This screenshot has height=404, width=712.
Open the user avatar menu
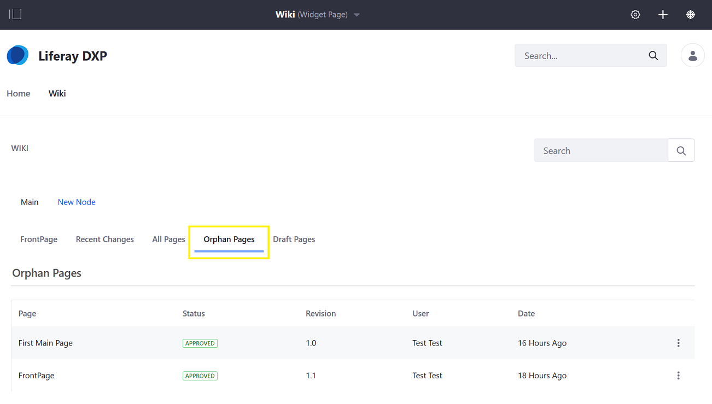pyautogui.click(x=692, y=55)
